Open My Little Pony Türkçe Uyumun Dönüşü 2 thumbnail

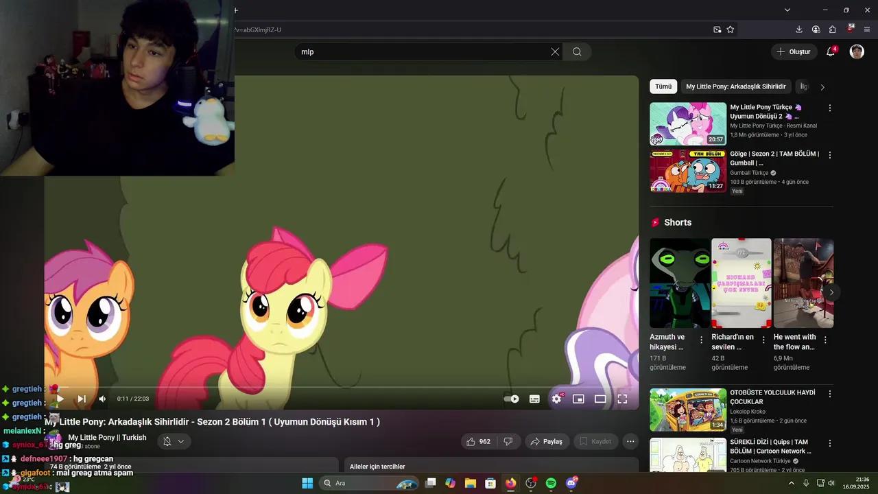tap(688, 123)
